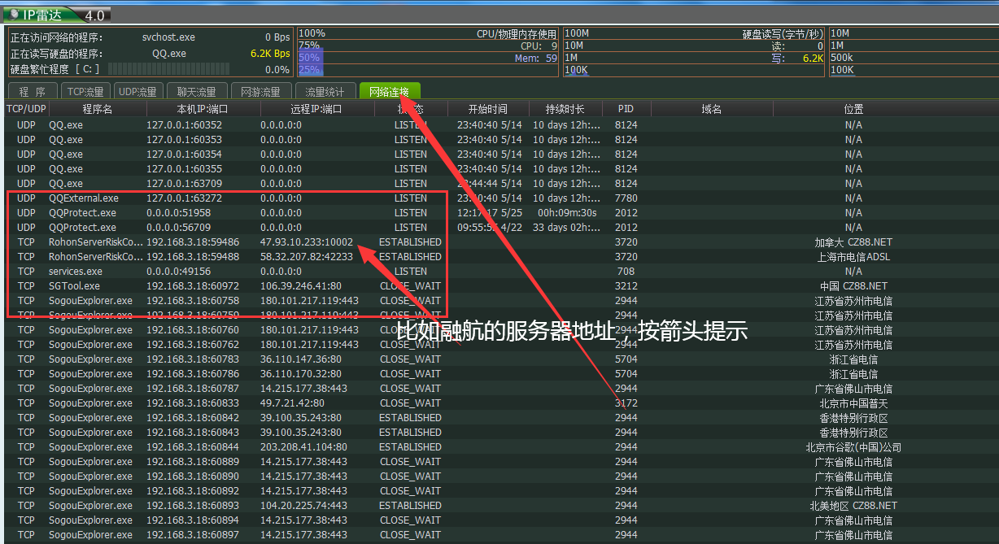Open the UDP流量 tab

tap(137, 92)
